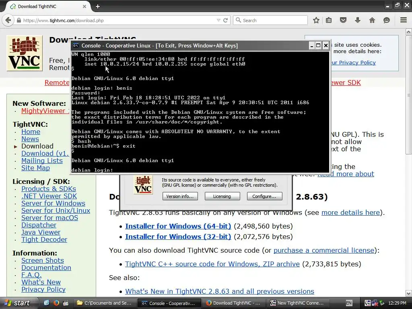Reload the page with the refresh icon
The width and height of the screenshot is (412, 309).
[x=225, y=20]
